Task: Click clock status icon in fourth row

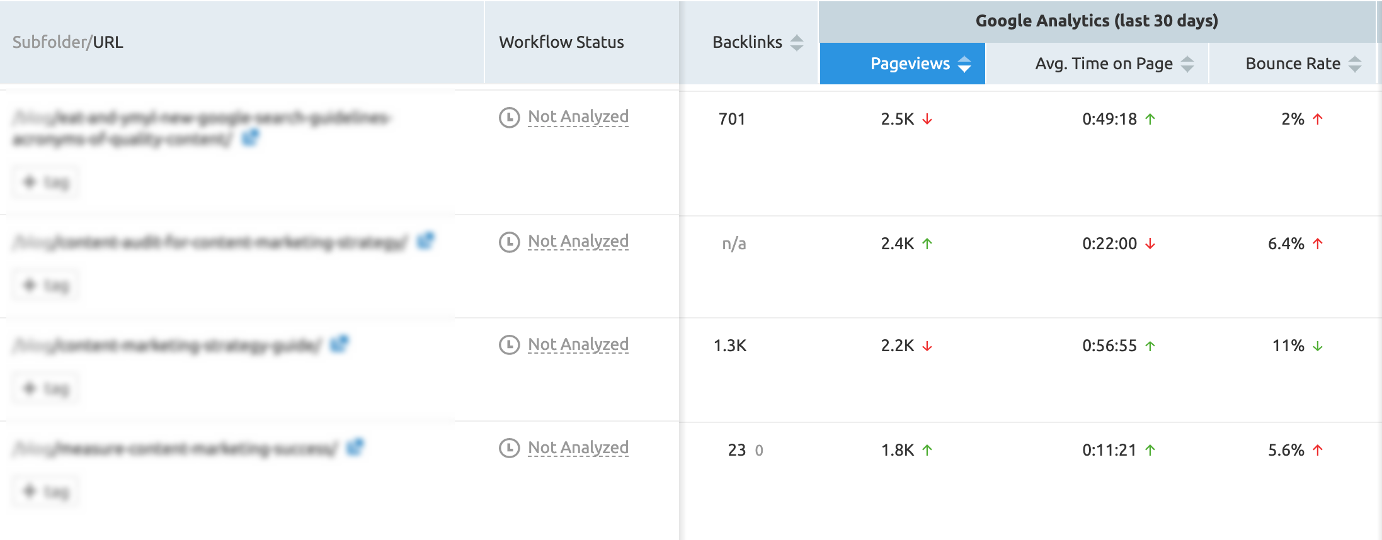Action: [x=509, y=448]
